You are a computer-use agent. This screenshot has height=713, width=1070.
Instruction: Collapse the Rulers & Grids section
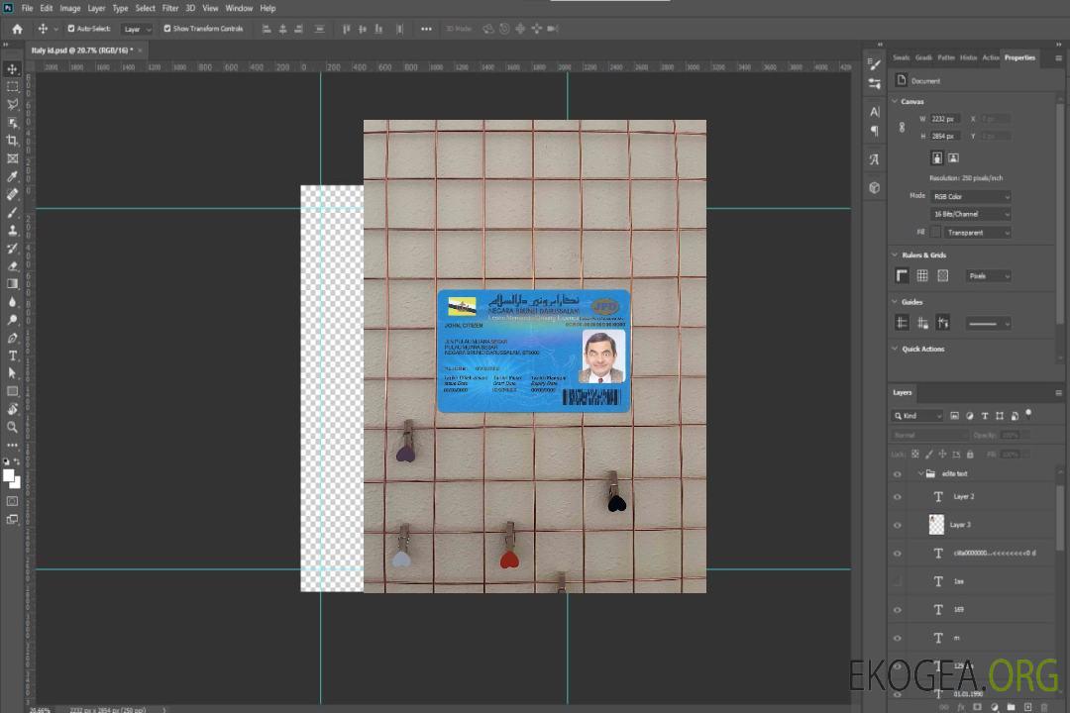[896, 255]
